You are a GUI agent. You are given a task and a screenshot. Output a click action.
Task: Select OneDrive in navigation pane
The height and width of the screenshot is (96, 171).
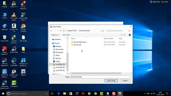(58, 39)
